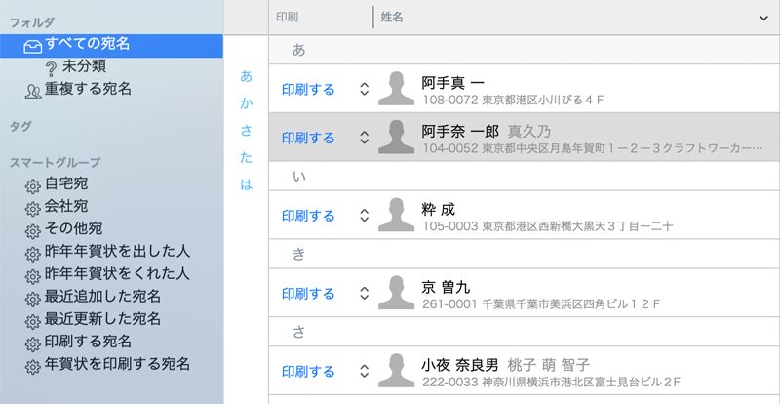
Task: Jump to the か index letter
Action: tap(247, 103)
